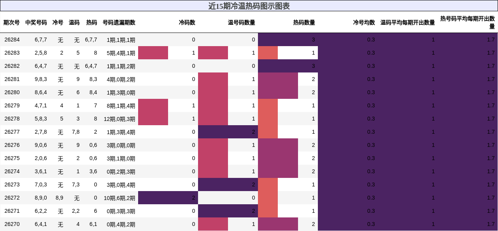Select issue number 26270

point(12,224)
